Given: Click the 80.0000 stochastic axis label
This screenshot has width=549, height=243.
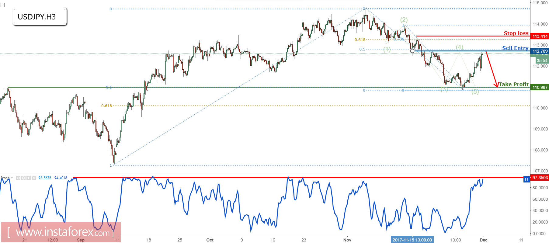Looking at the screenshot, I should point(540,188).
